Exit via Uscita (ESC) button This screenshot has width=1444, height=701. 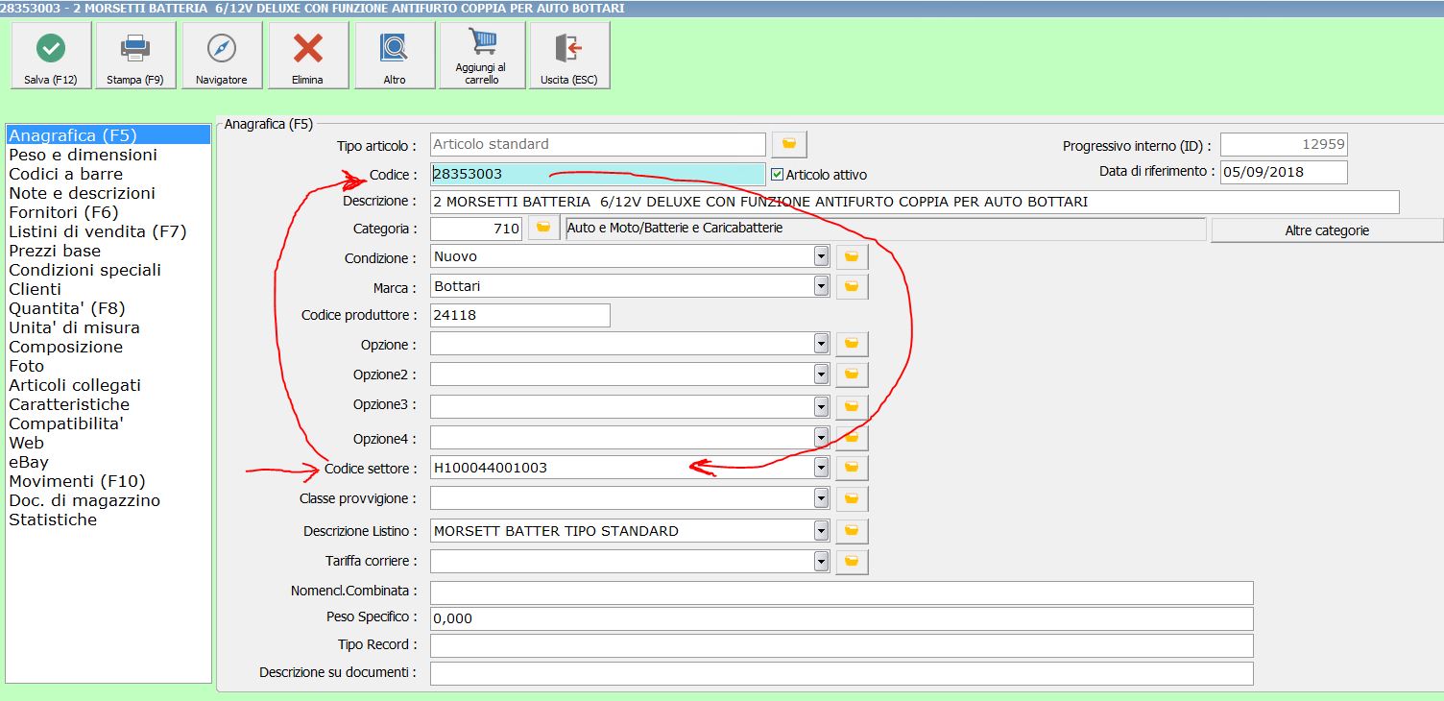coord(569,56)
